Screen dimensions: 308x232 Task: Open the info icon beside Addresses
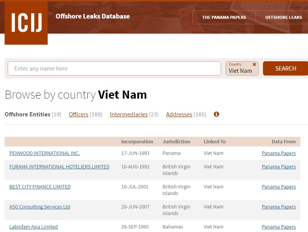click(216, 114)
